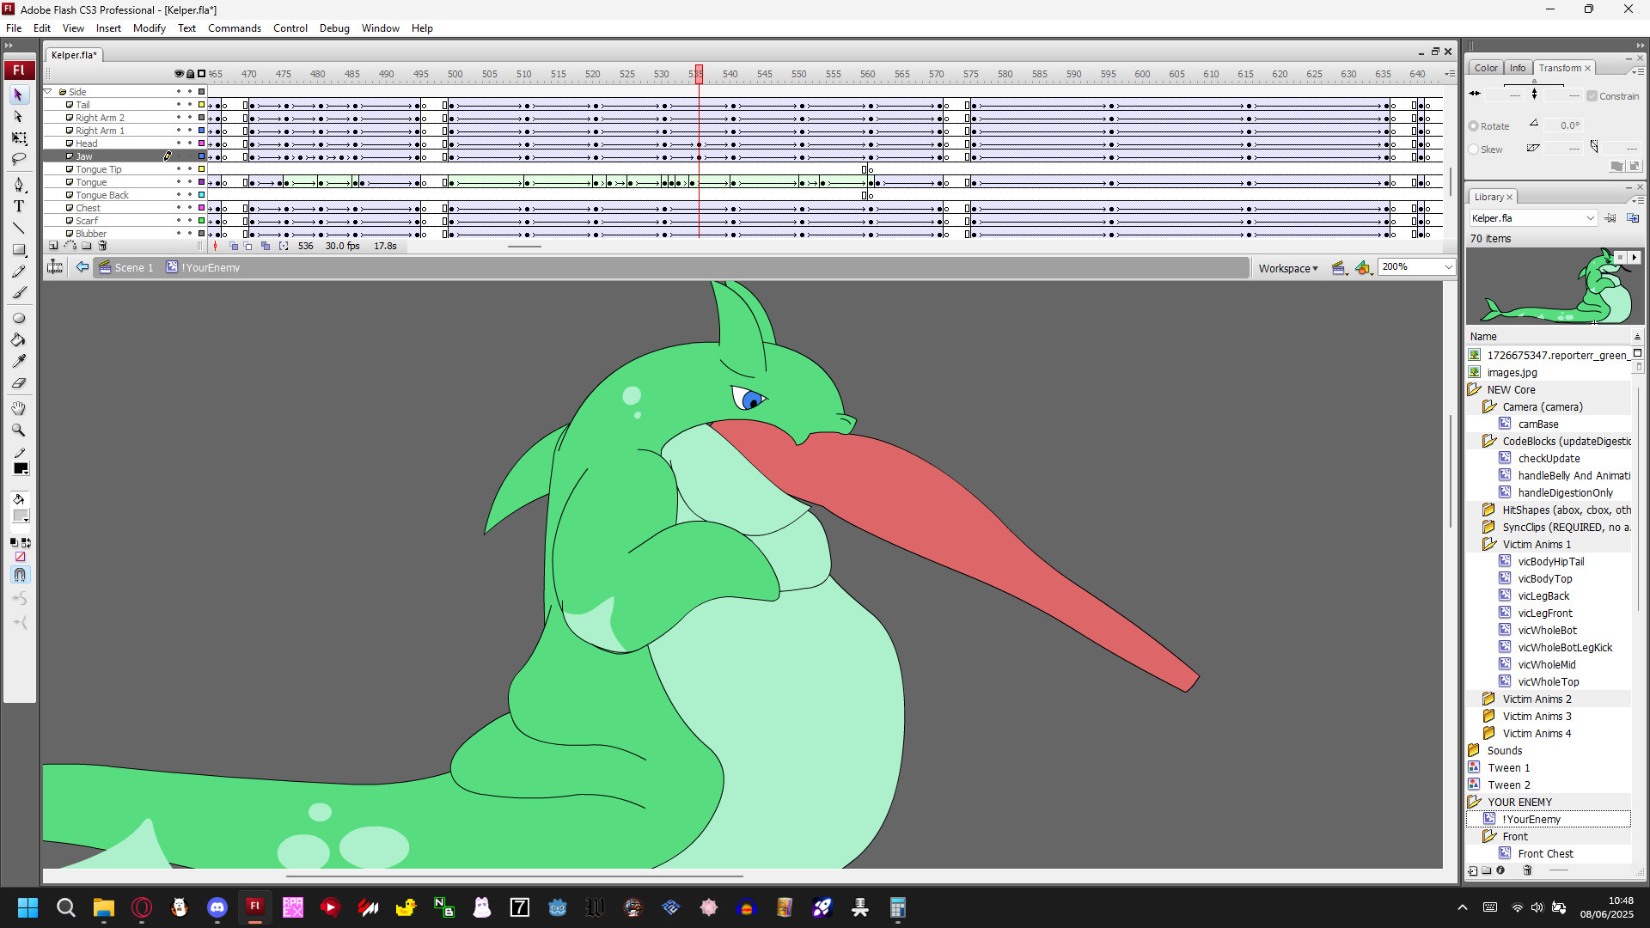Select the Skew radio button
1650x928 pixels.
coord(1474,150)
